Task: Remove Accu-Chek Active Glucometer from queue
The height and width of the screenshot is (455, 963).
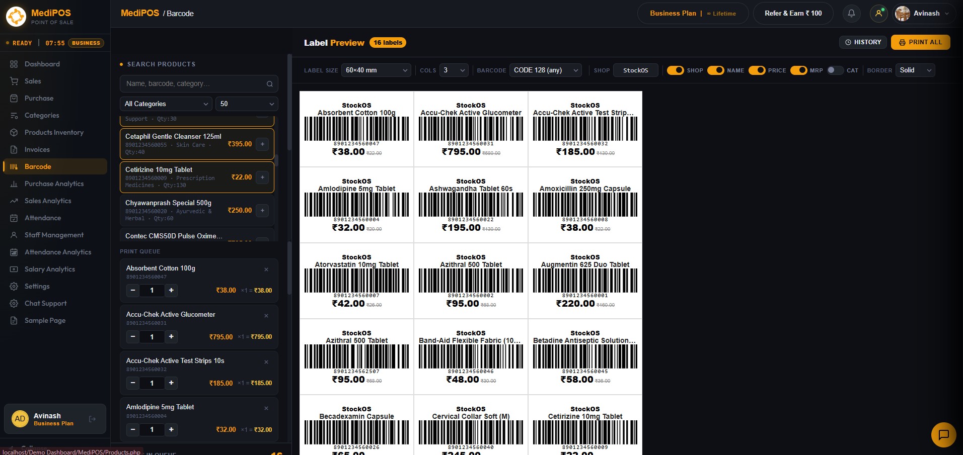Action: (x=266, y=316)
